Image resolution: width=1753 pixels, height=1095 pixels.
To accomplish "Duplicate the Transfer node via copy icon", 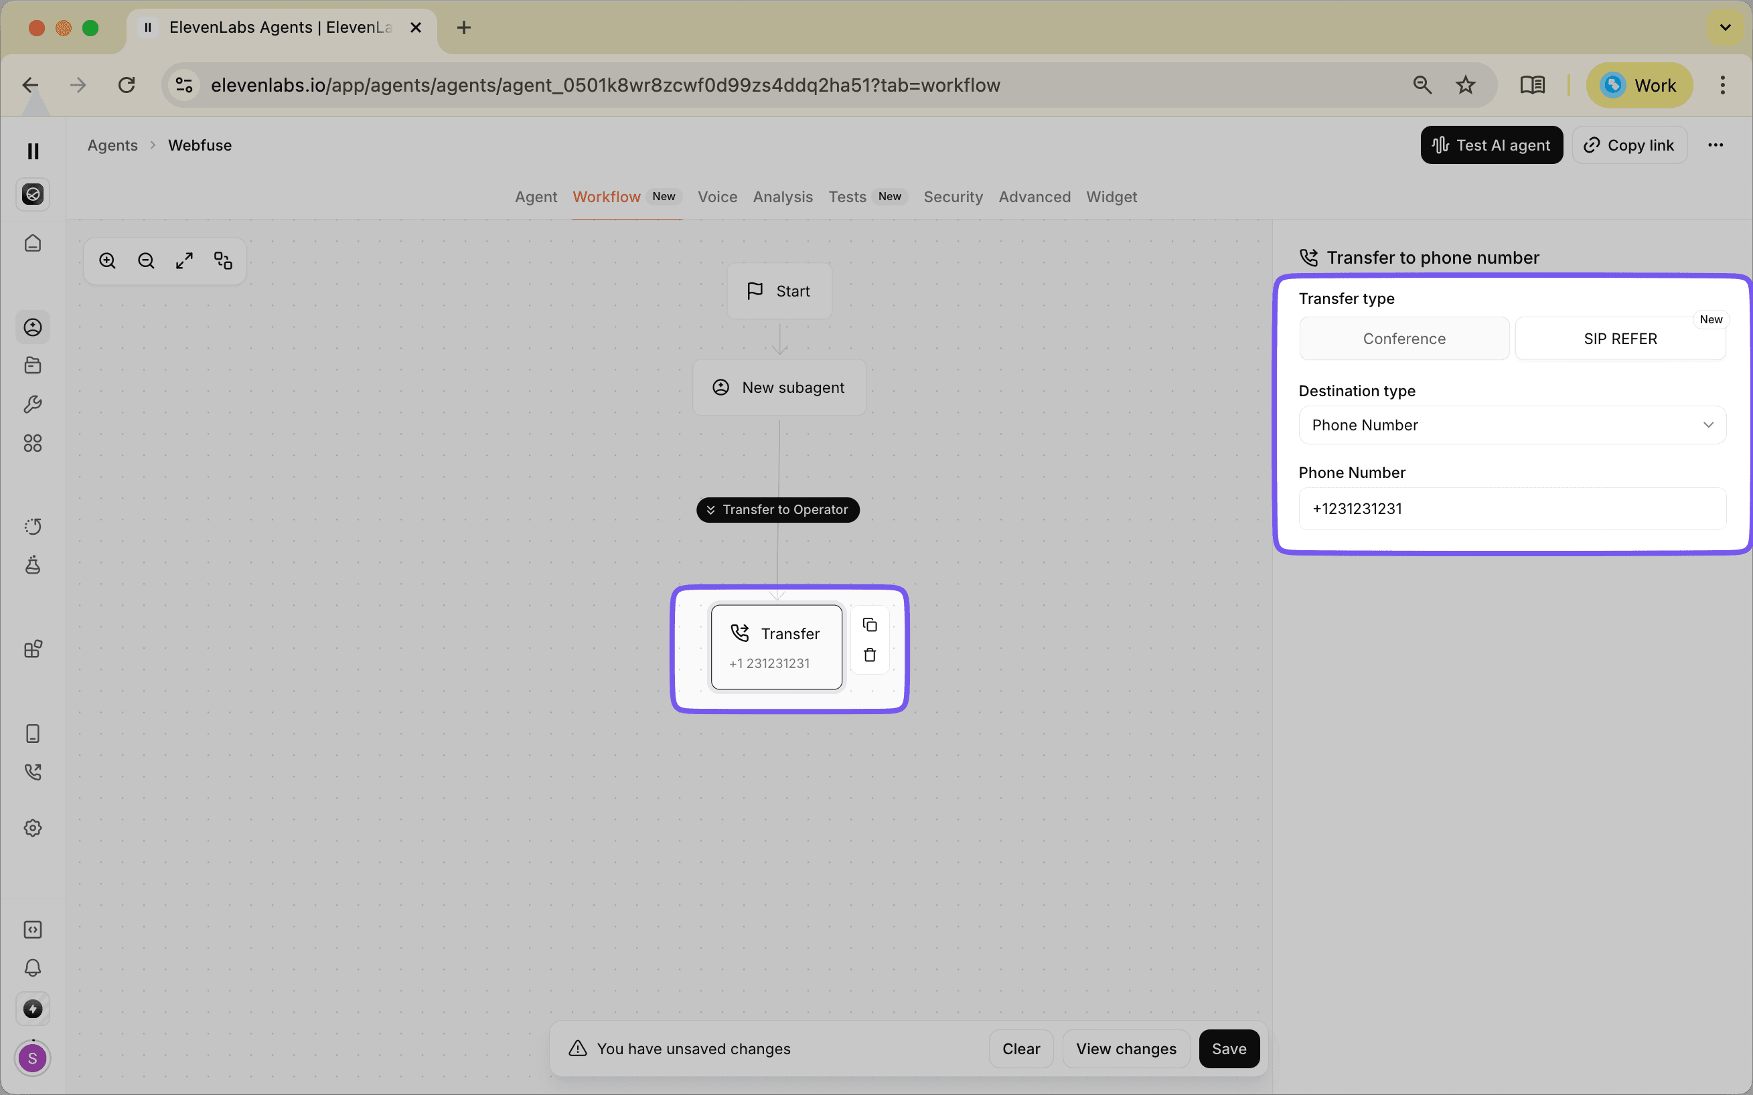I will pyautogui.click(x=869, y=624).
